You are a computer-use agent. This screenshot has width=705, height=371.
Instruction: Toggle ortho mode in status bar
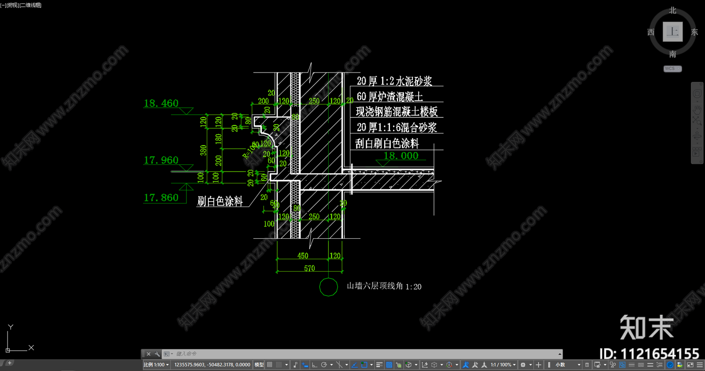click(315, 365)
